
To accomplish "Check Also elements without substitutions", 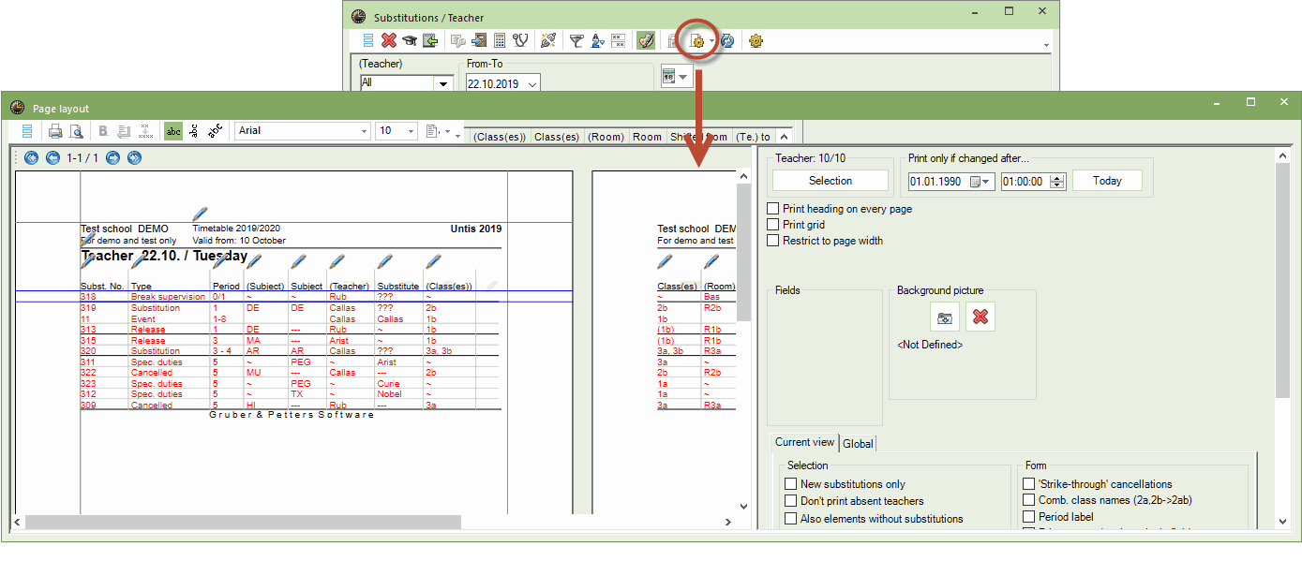I will (790, 519).
